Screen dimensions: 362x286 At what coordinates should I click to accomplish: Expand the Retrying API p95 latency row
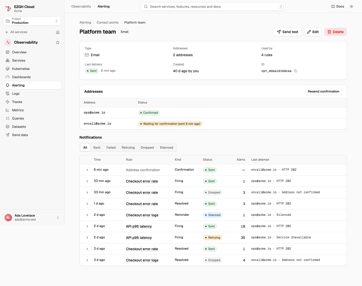tap(87, 238)
